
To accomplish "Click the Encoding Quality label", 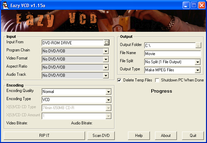I will click(20, 91).
